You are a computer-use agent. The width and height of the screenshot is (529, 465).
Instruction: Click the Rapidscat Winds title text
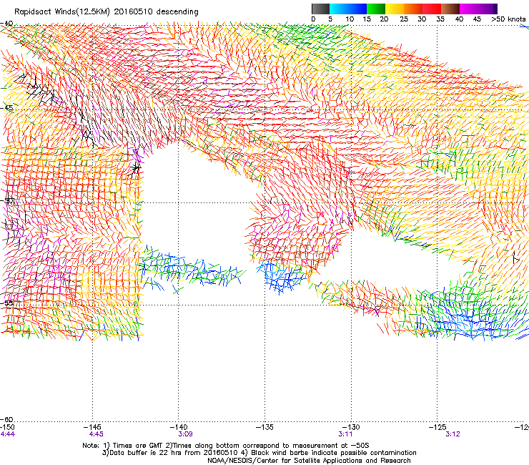pyautogui.click(x=107, y=11)
